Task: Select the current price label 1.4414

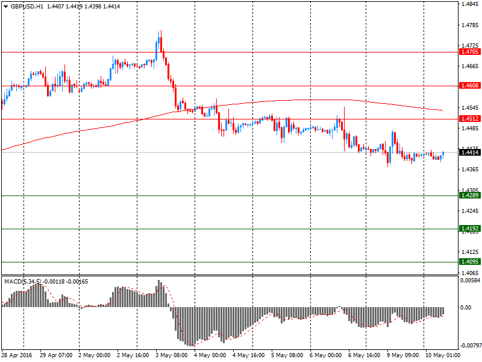Action: pos(470,153)
